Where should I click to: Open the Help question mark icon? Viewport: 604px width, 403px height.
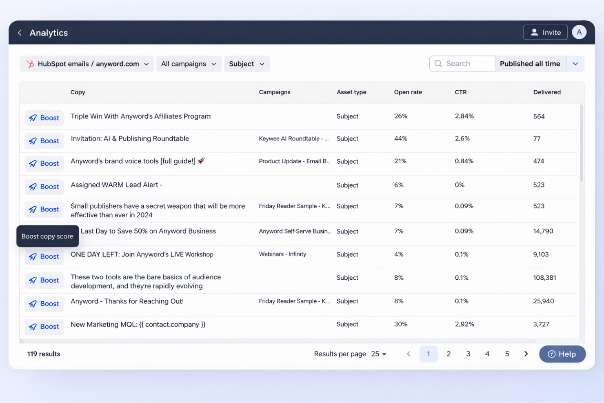pyautogui.click(x=552, y=354)
